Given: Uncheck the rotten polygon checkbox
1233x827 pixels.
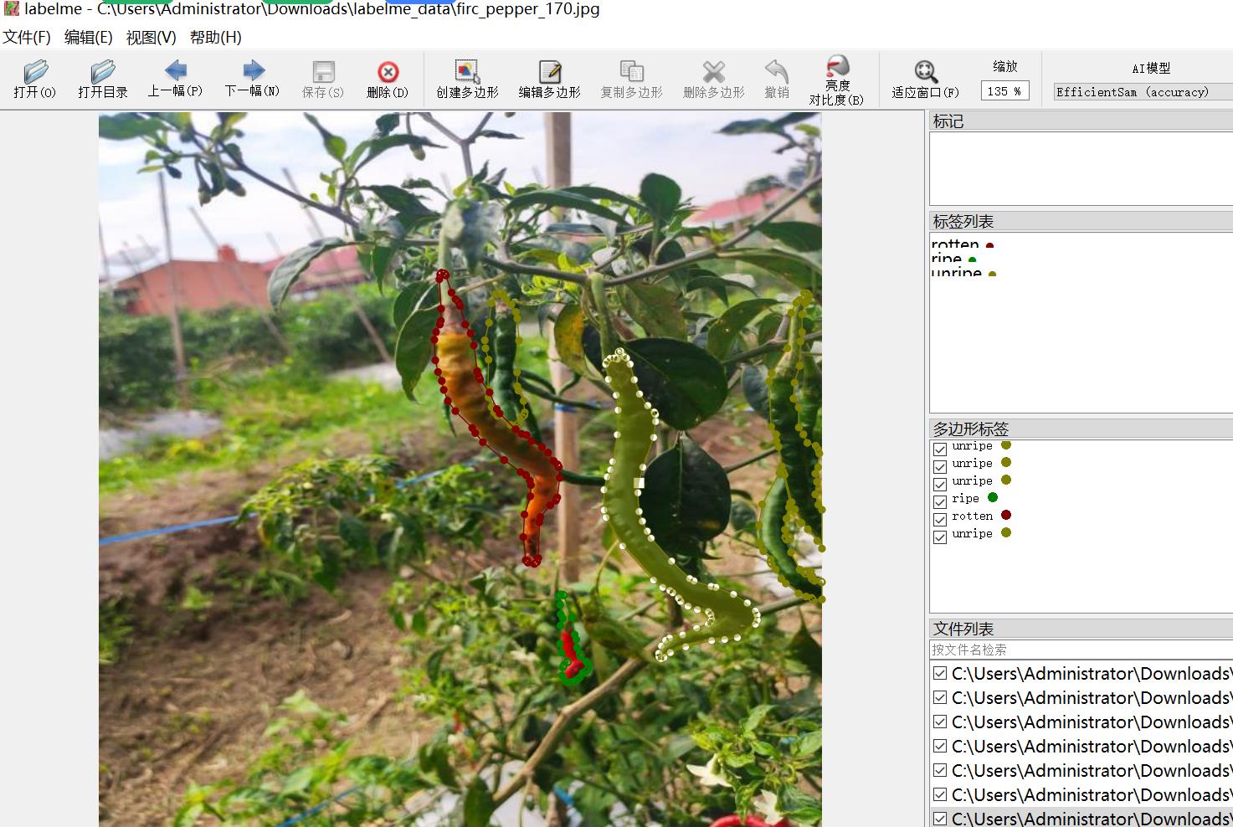Looking at the screenshot, I should tap(940, 519).
